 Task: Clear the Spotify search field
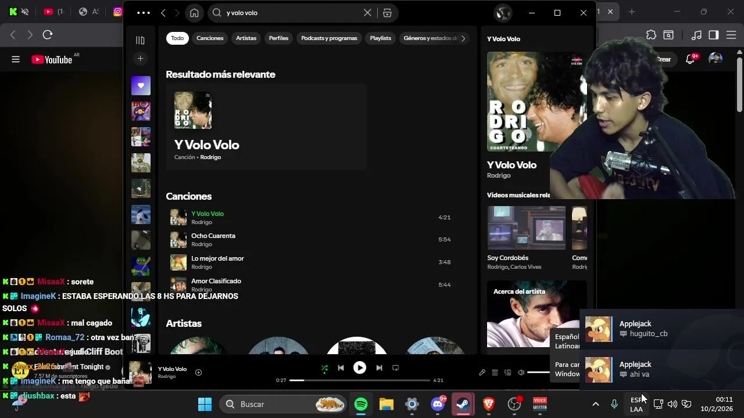click(367, 13)
